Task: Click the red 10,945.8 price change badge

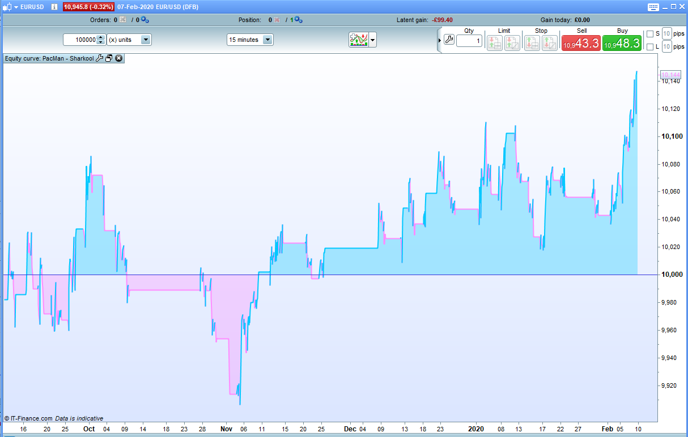Action: [89, 7]
